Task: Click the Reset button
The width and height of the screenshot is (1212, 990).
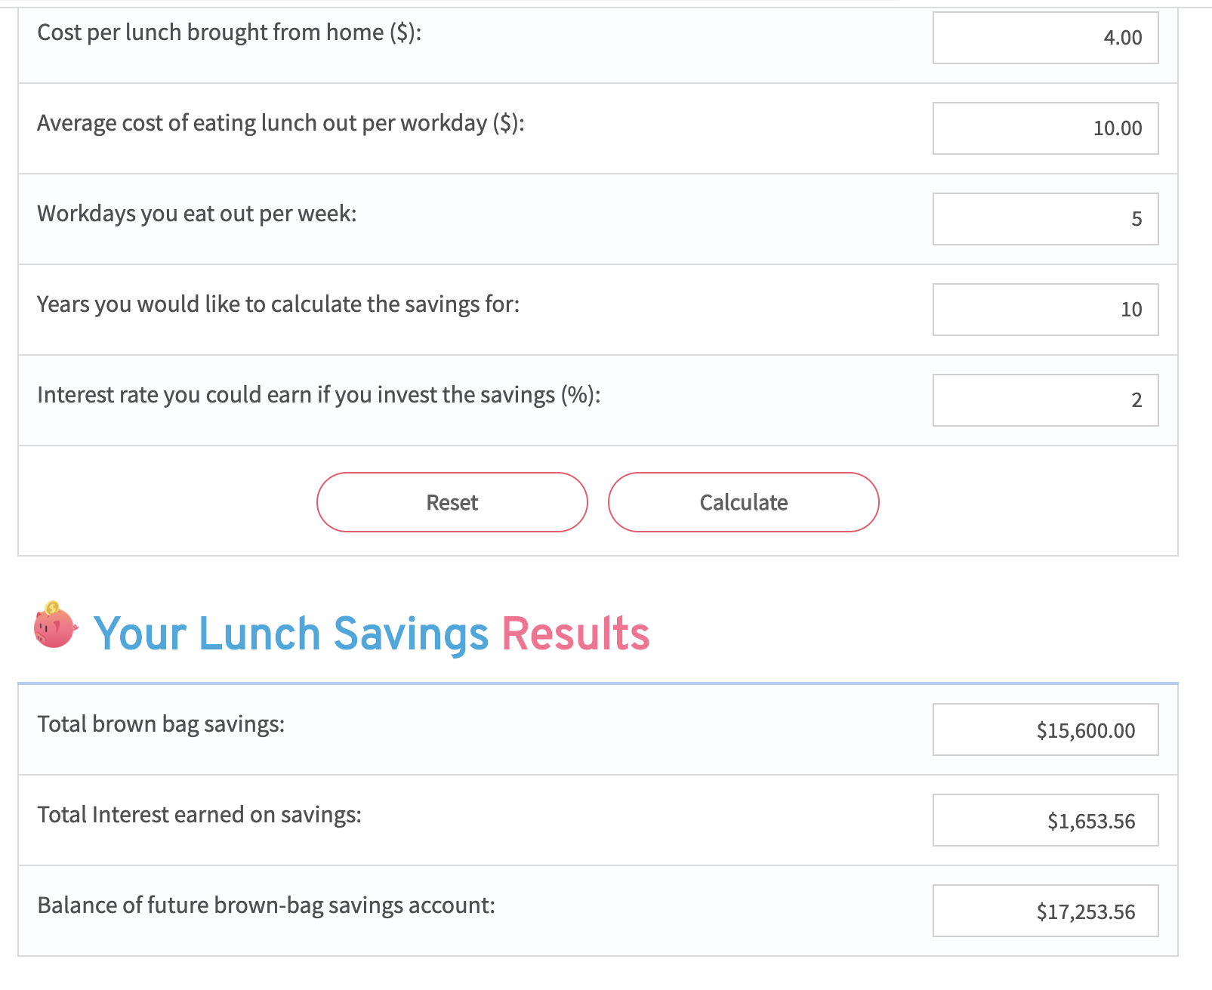Action: pyautogui.click(x=452, y=501)
